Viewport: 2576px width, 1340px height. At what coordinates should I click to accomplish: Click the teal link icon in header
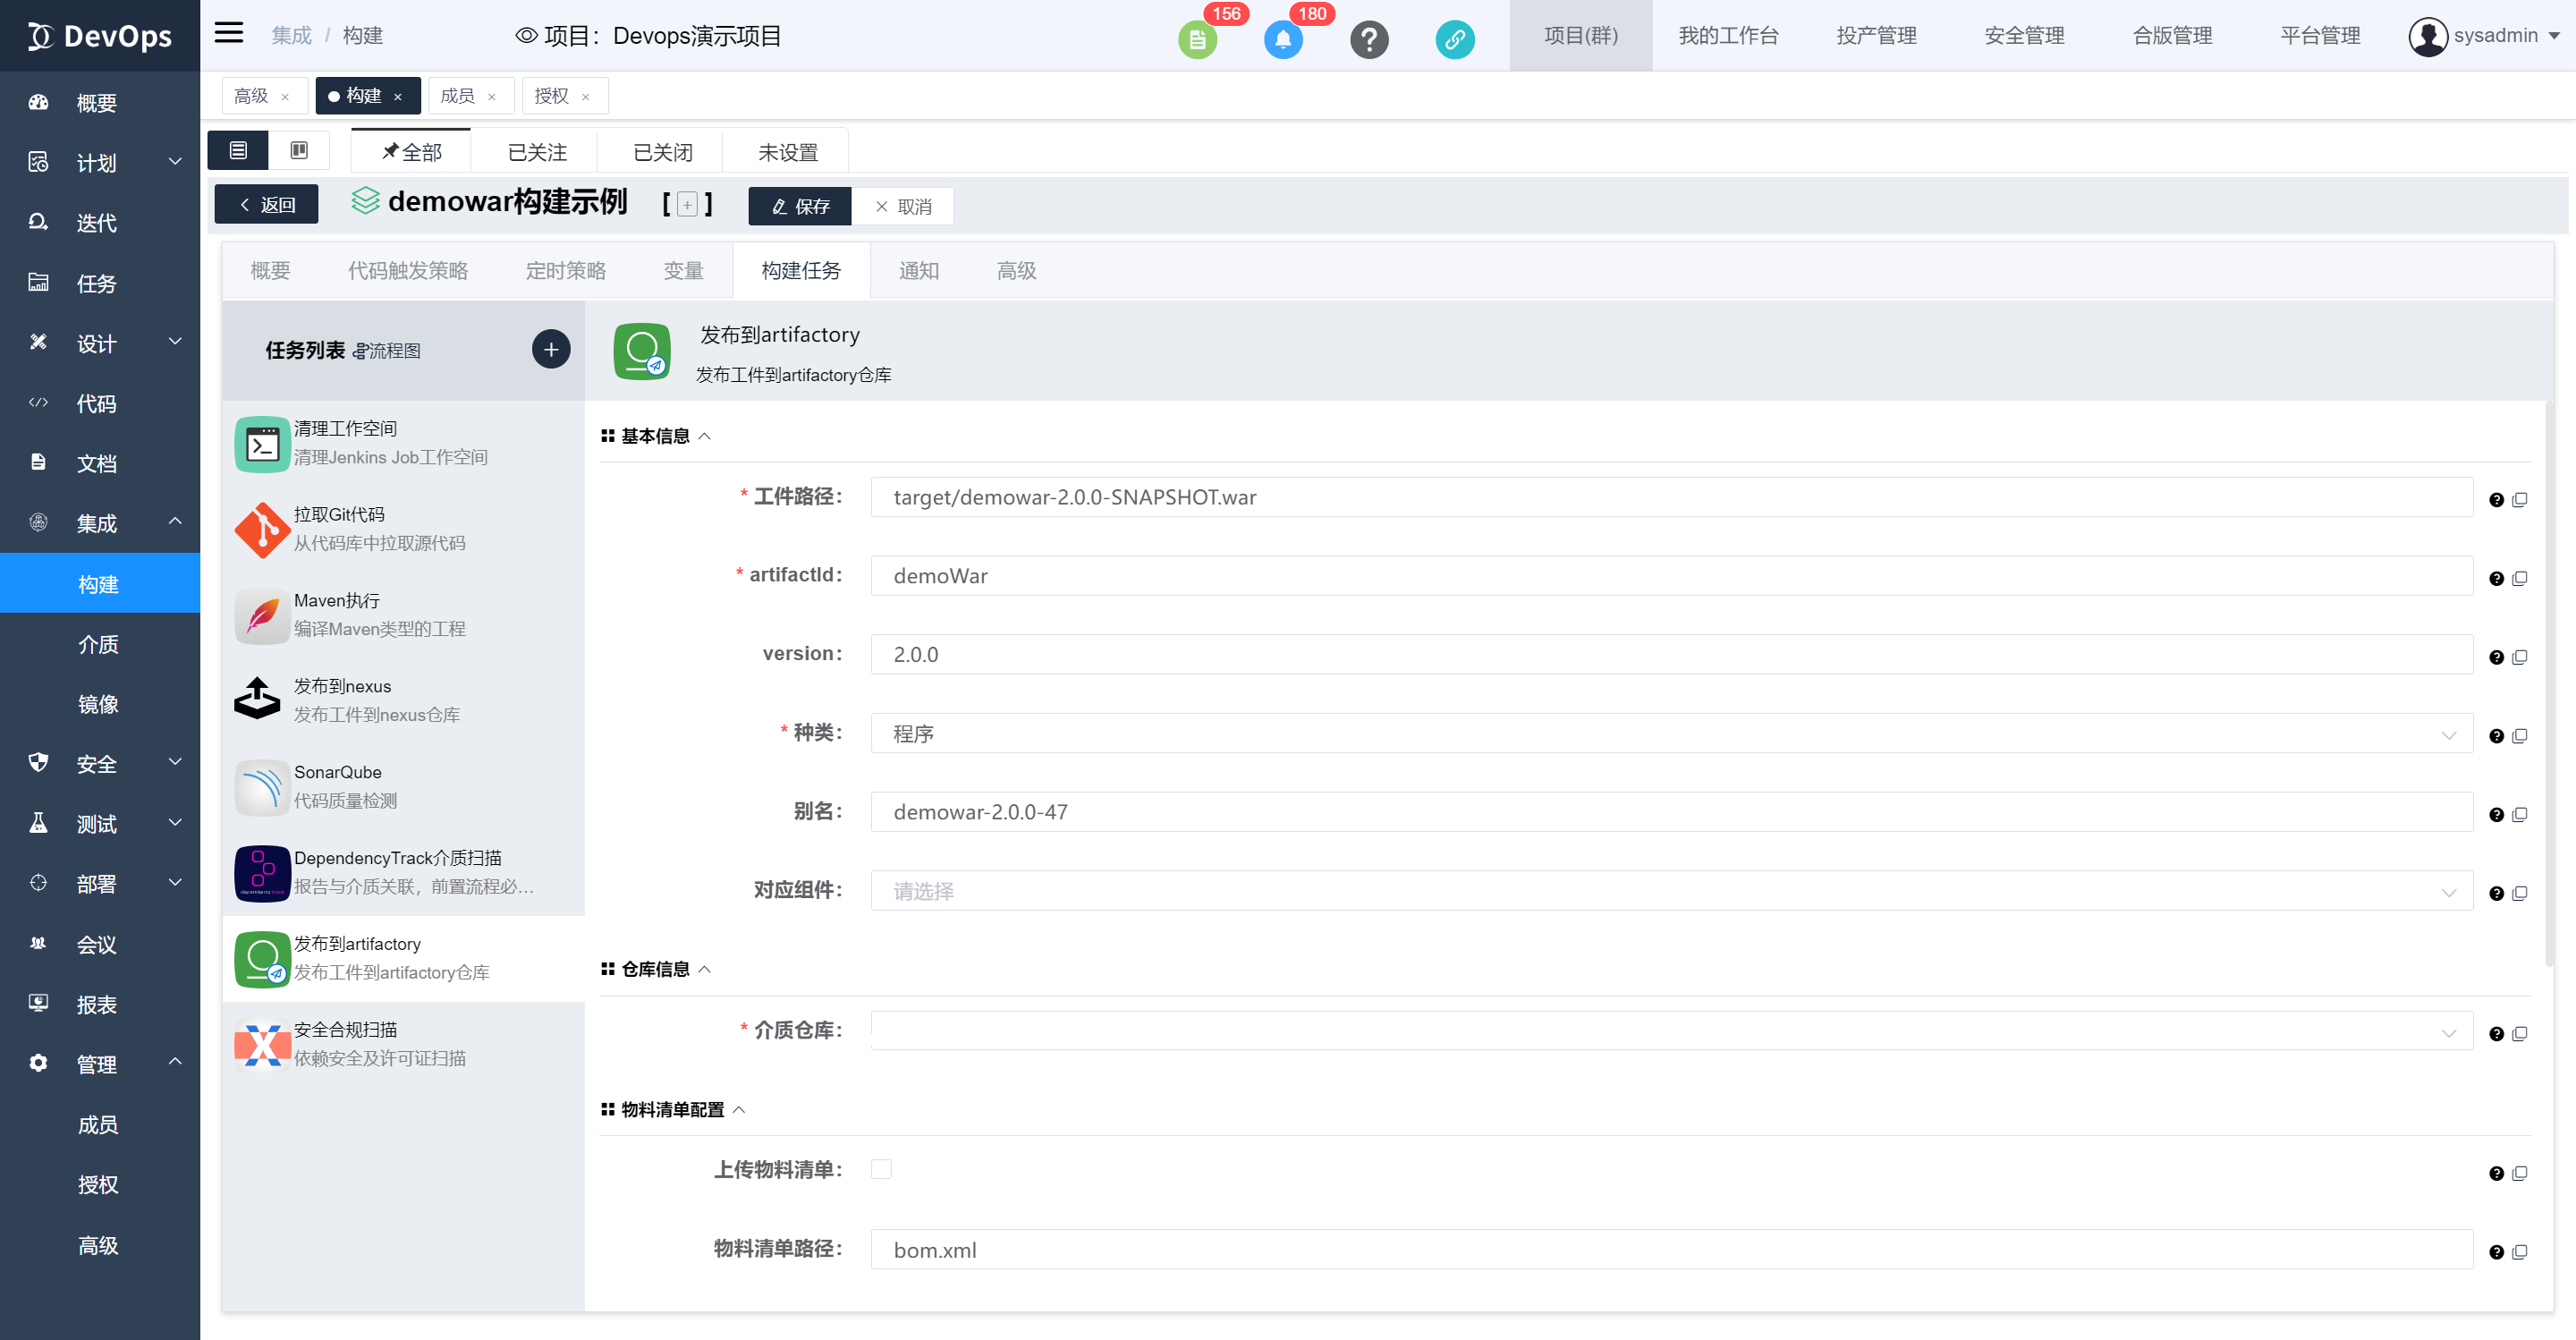click(x=1454, y=40)
